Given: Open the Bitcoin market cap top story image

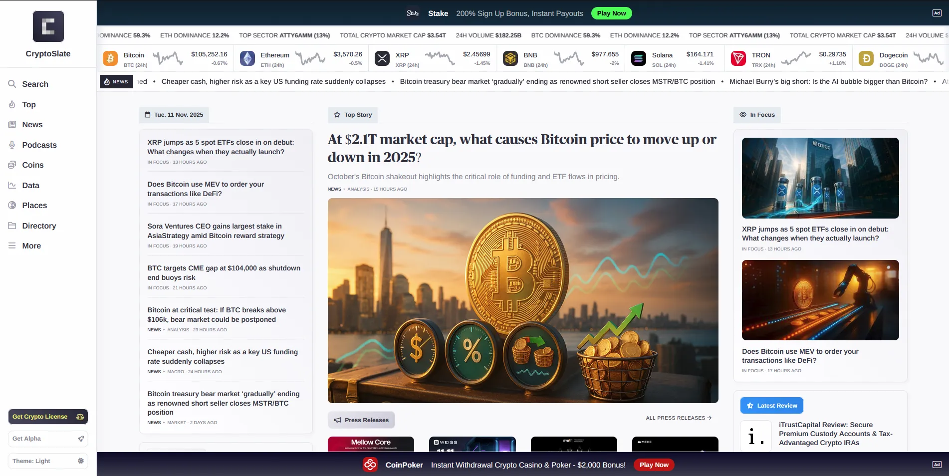Looking at the screenshot, I should tap(523, 300).
